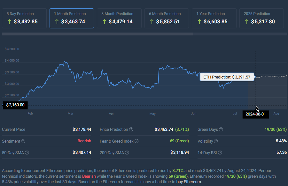This screenshot has width=288, height=186.
Task: Click the Green Days info icon
Action: click(x=221, y=130)
